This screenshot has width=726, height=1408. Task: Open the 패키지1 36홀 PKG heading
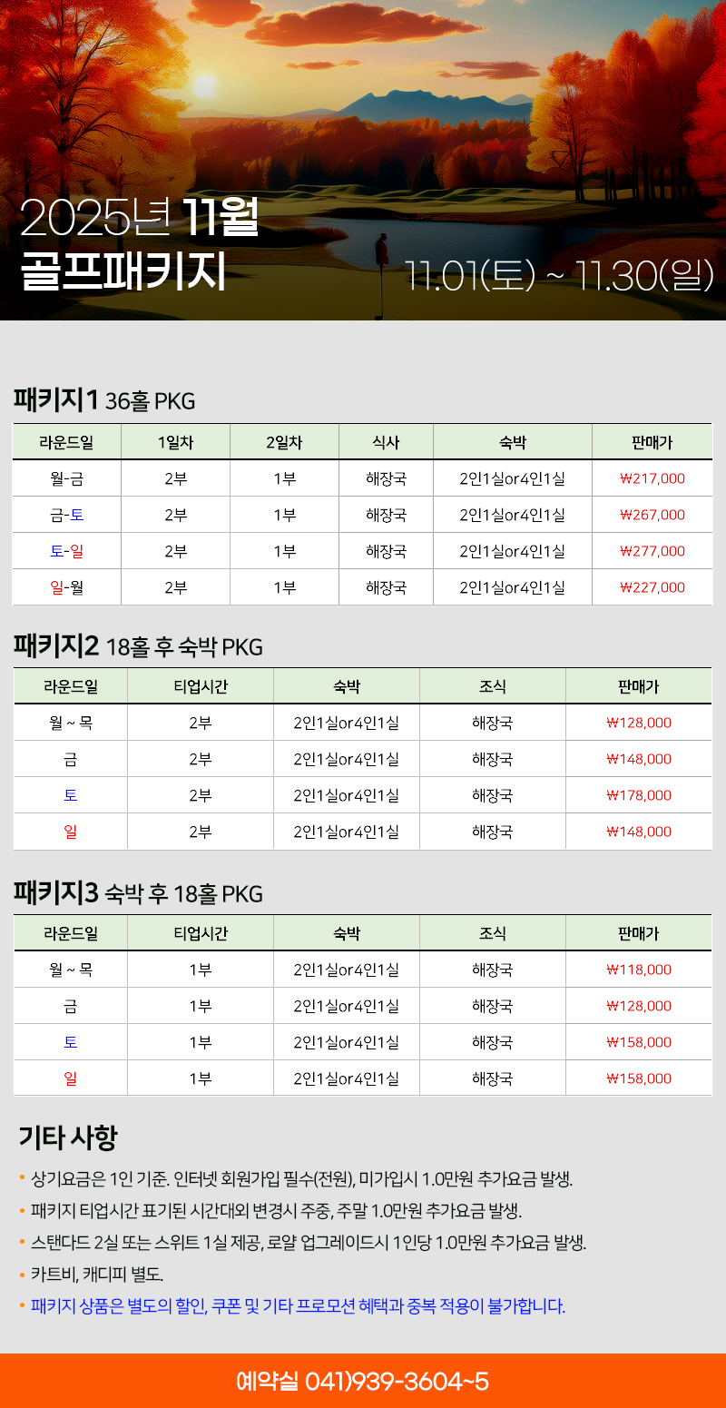(104, 399)
